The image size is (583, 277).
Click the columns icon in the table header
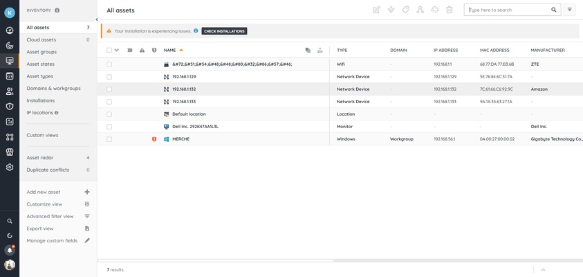(130, 51)
